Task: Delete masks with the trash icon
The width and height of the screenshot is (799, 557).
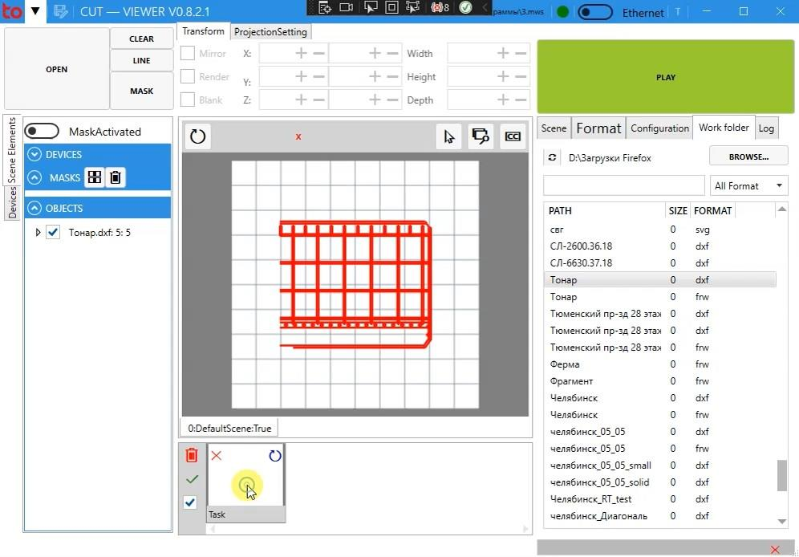Action: pyautogui.click(x=116, y=177)
